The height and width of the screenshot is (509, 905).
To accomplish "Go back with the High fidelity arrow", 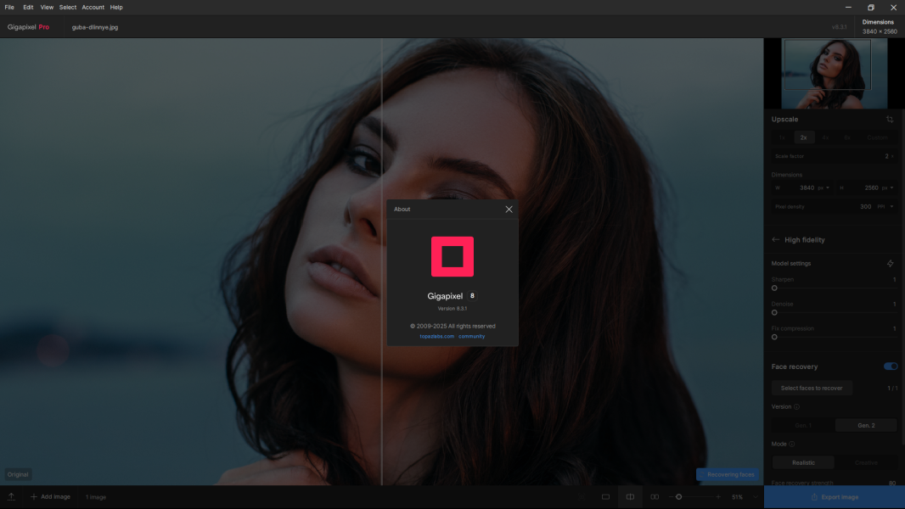I will coord(775,240).
